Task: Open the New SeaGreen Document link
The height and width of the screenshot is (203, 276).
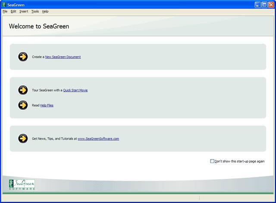Action: point(63,57)
